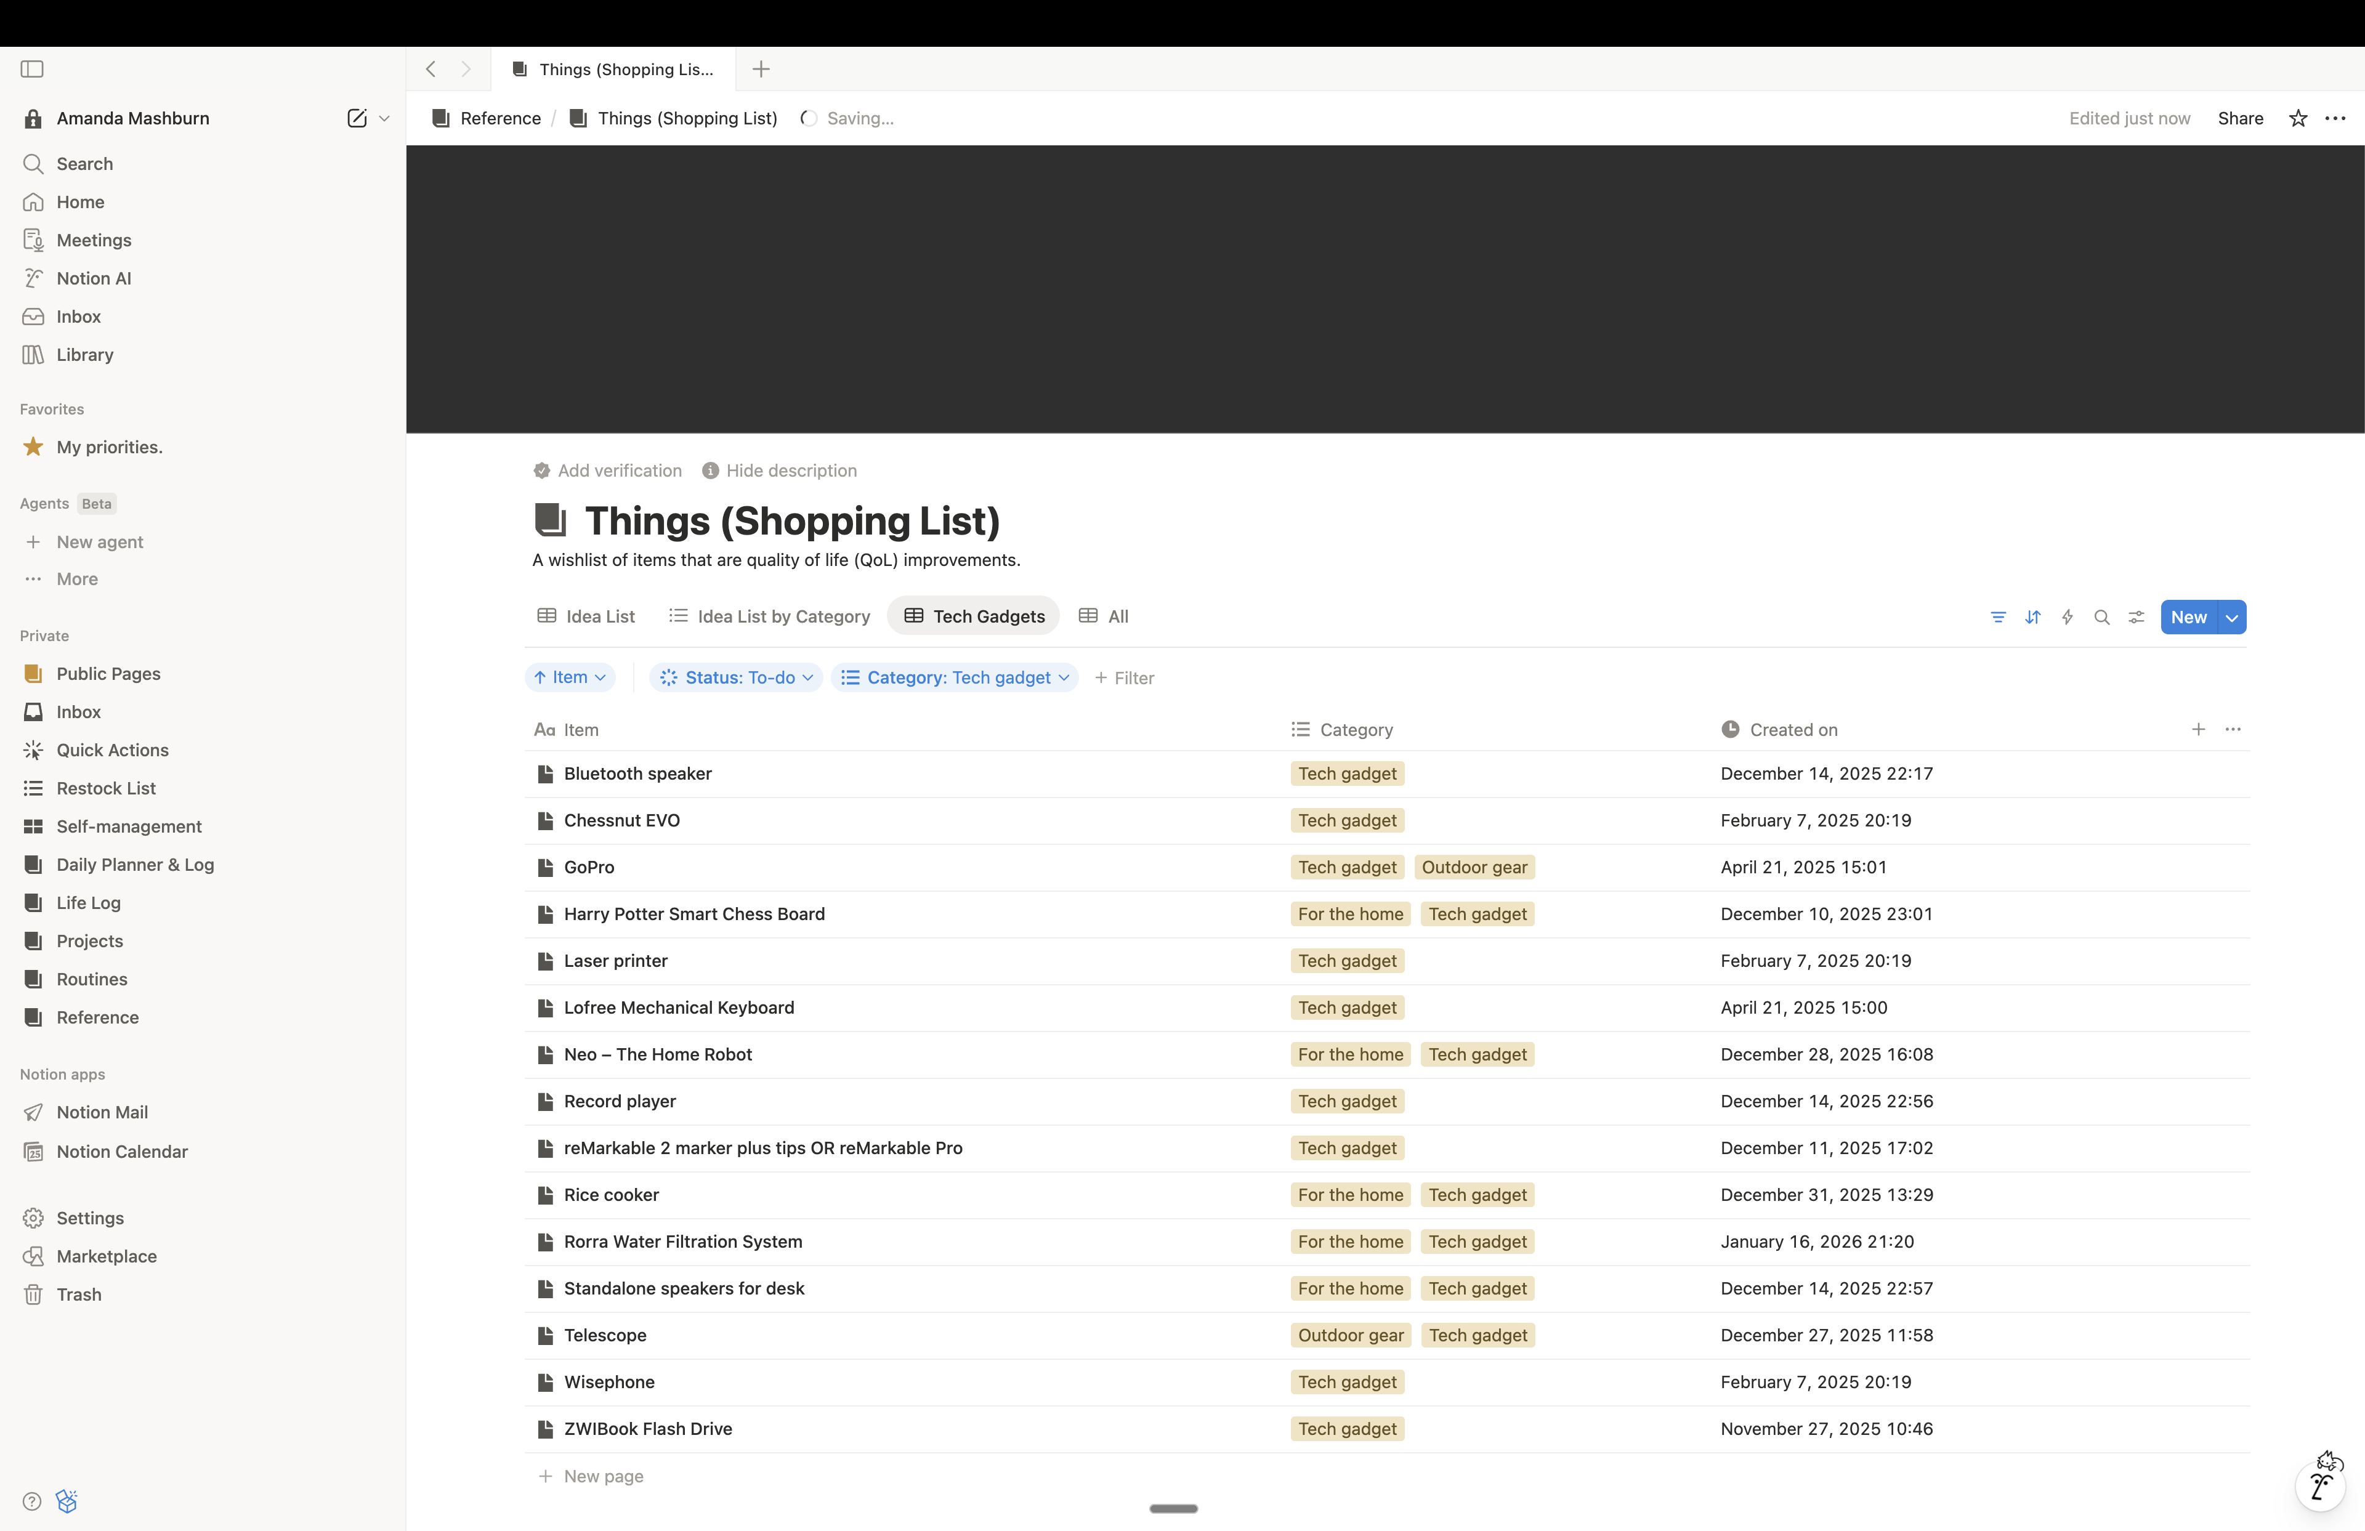
Task: Favorite this page with star icon
Action: [2297, 118]
